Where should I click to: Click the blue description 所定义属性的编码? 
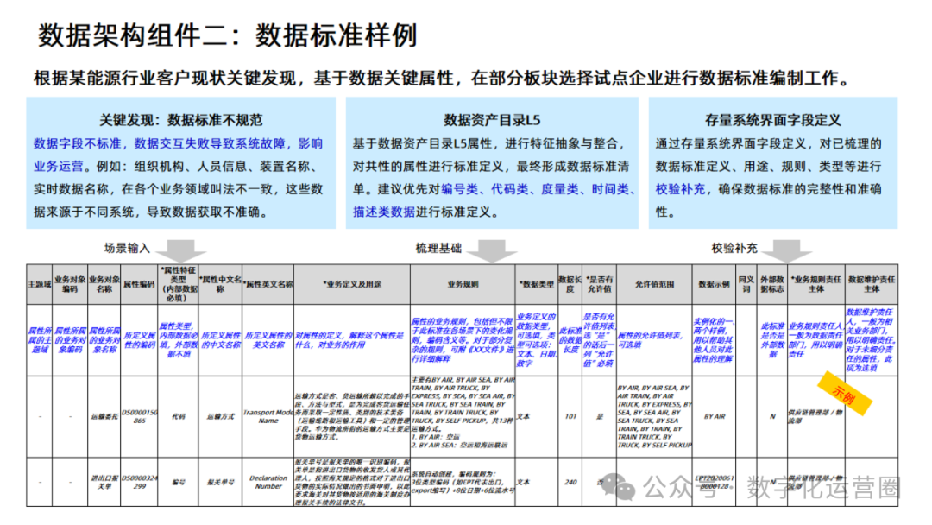click(x=139, y=340)
